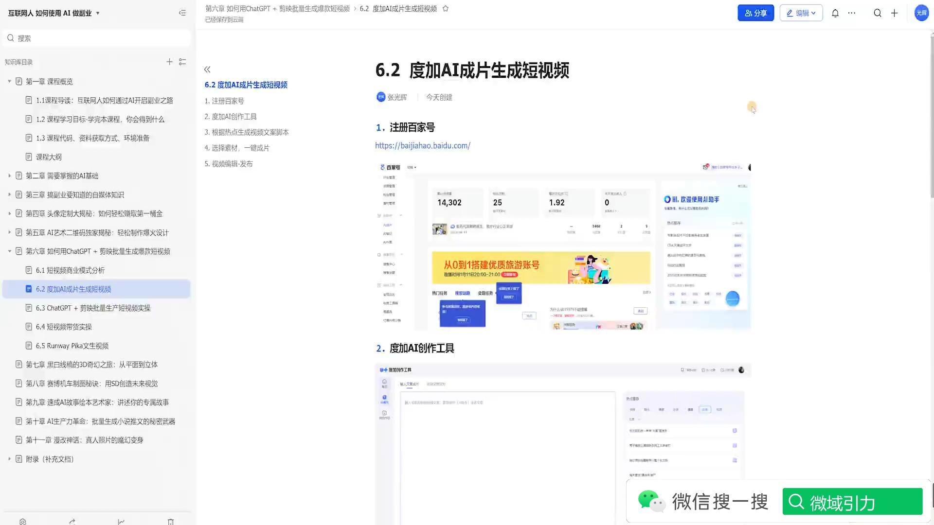
Task: Collapse the outline with double chevron icon
Action: (207, 70)
